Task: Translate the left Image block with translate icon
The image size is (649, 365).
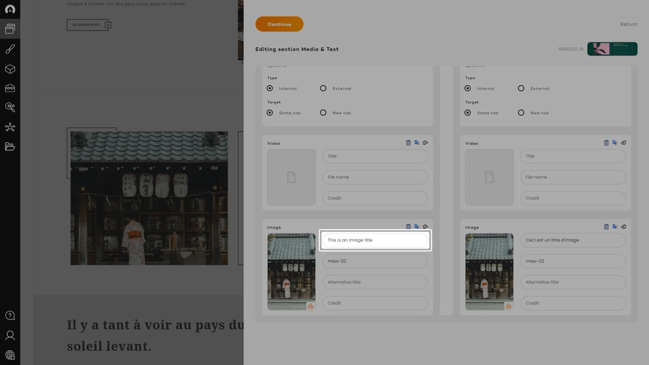Action: [417, 227]
